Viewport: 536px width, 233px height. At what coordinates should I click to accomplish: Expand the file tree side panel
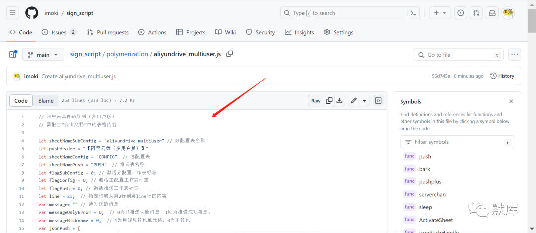(12, 55)
